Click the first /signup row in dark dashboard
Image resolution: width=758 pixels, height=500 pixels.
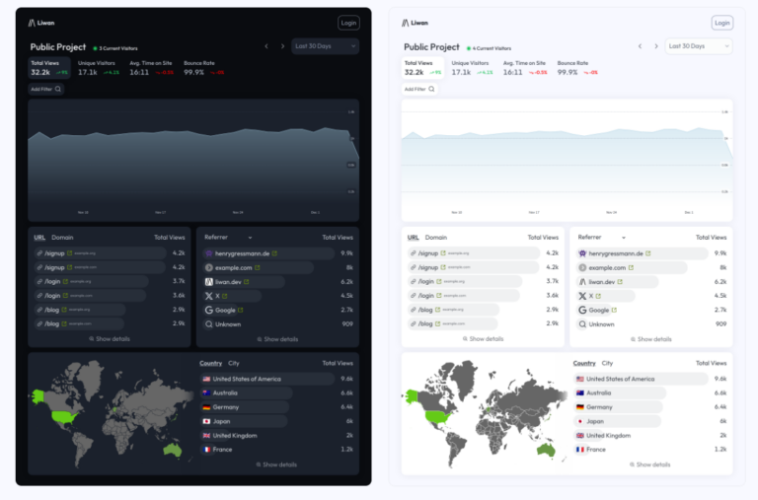110,253
